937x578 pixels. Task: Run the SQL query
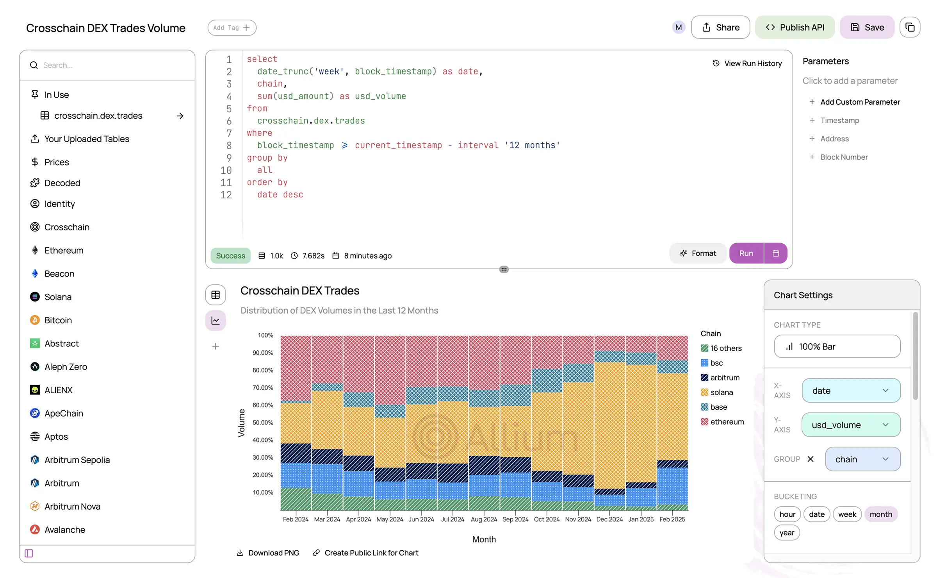(x=746, y=253)
